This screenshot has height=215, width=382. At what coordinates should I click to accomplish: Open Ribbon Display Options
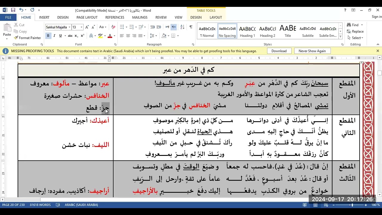click(x=353, y=10)
